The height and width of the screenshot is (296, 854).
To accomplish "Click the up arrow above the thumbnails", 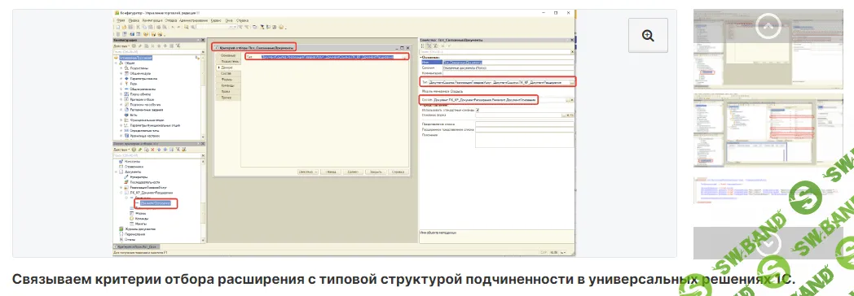I will coord(768,27).
